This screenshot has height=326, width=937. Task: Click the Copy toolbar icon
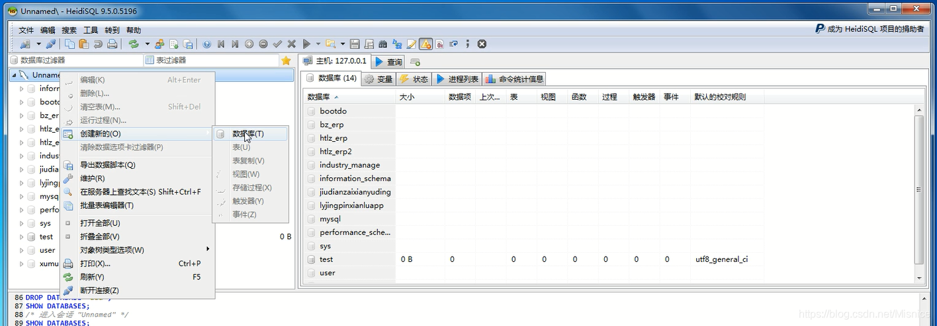[x=69, y=44]
